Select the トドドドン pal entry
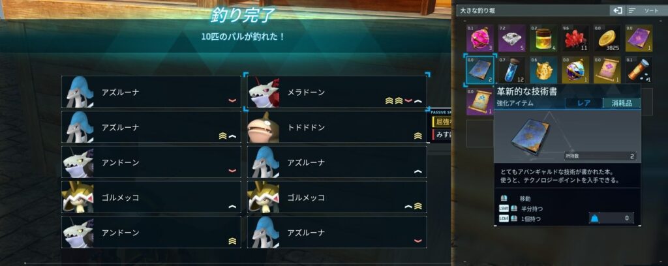This screenshot has width=668, height=266. (x=337, y=127)
